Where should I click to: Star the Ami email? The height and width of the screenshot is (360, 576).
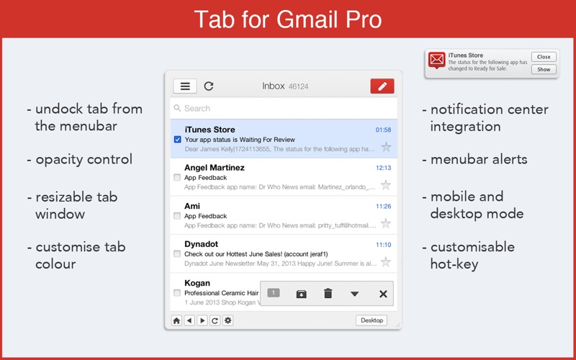(386, 223)
